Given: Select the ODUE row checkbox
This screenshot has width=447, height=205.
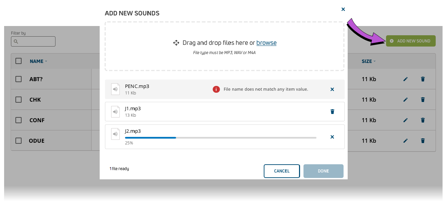Looking at the screenshot, I should [18, 141].
